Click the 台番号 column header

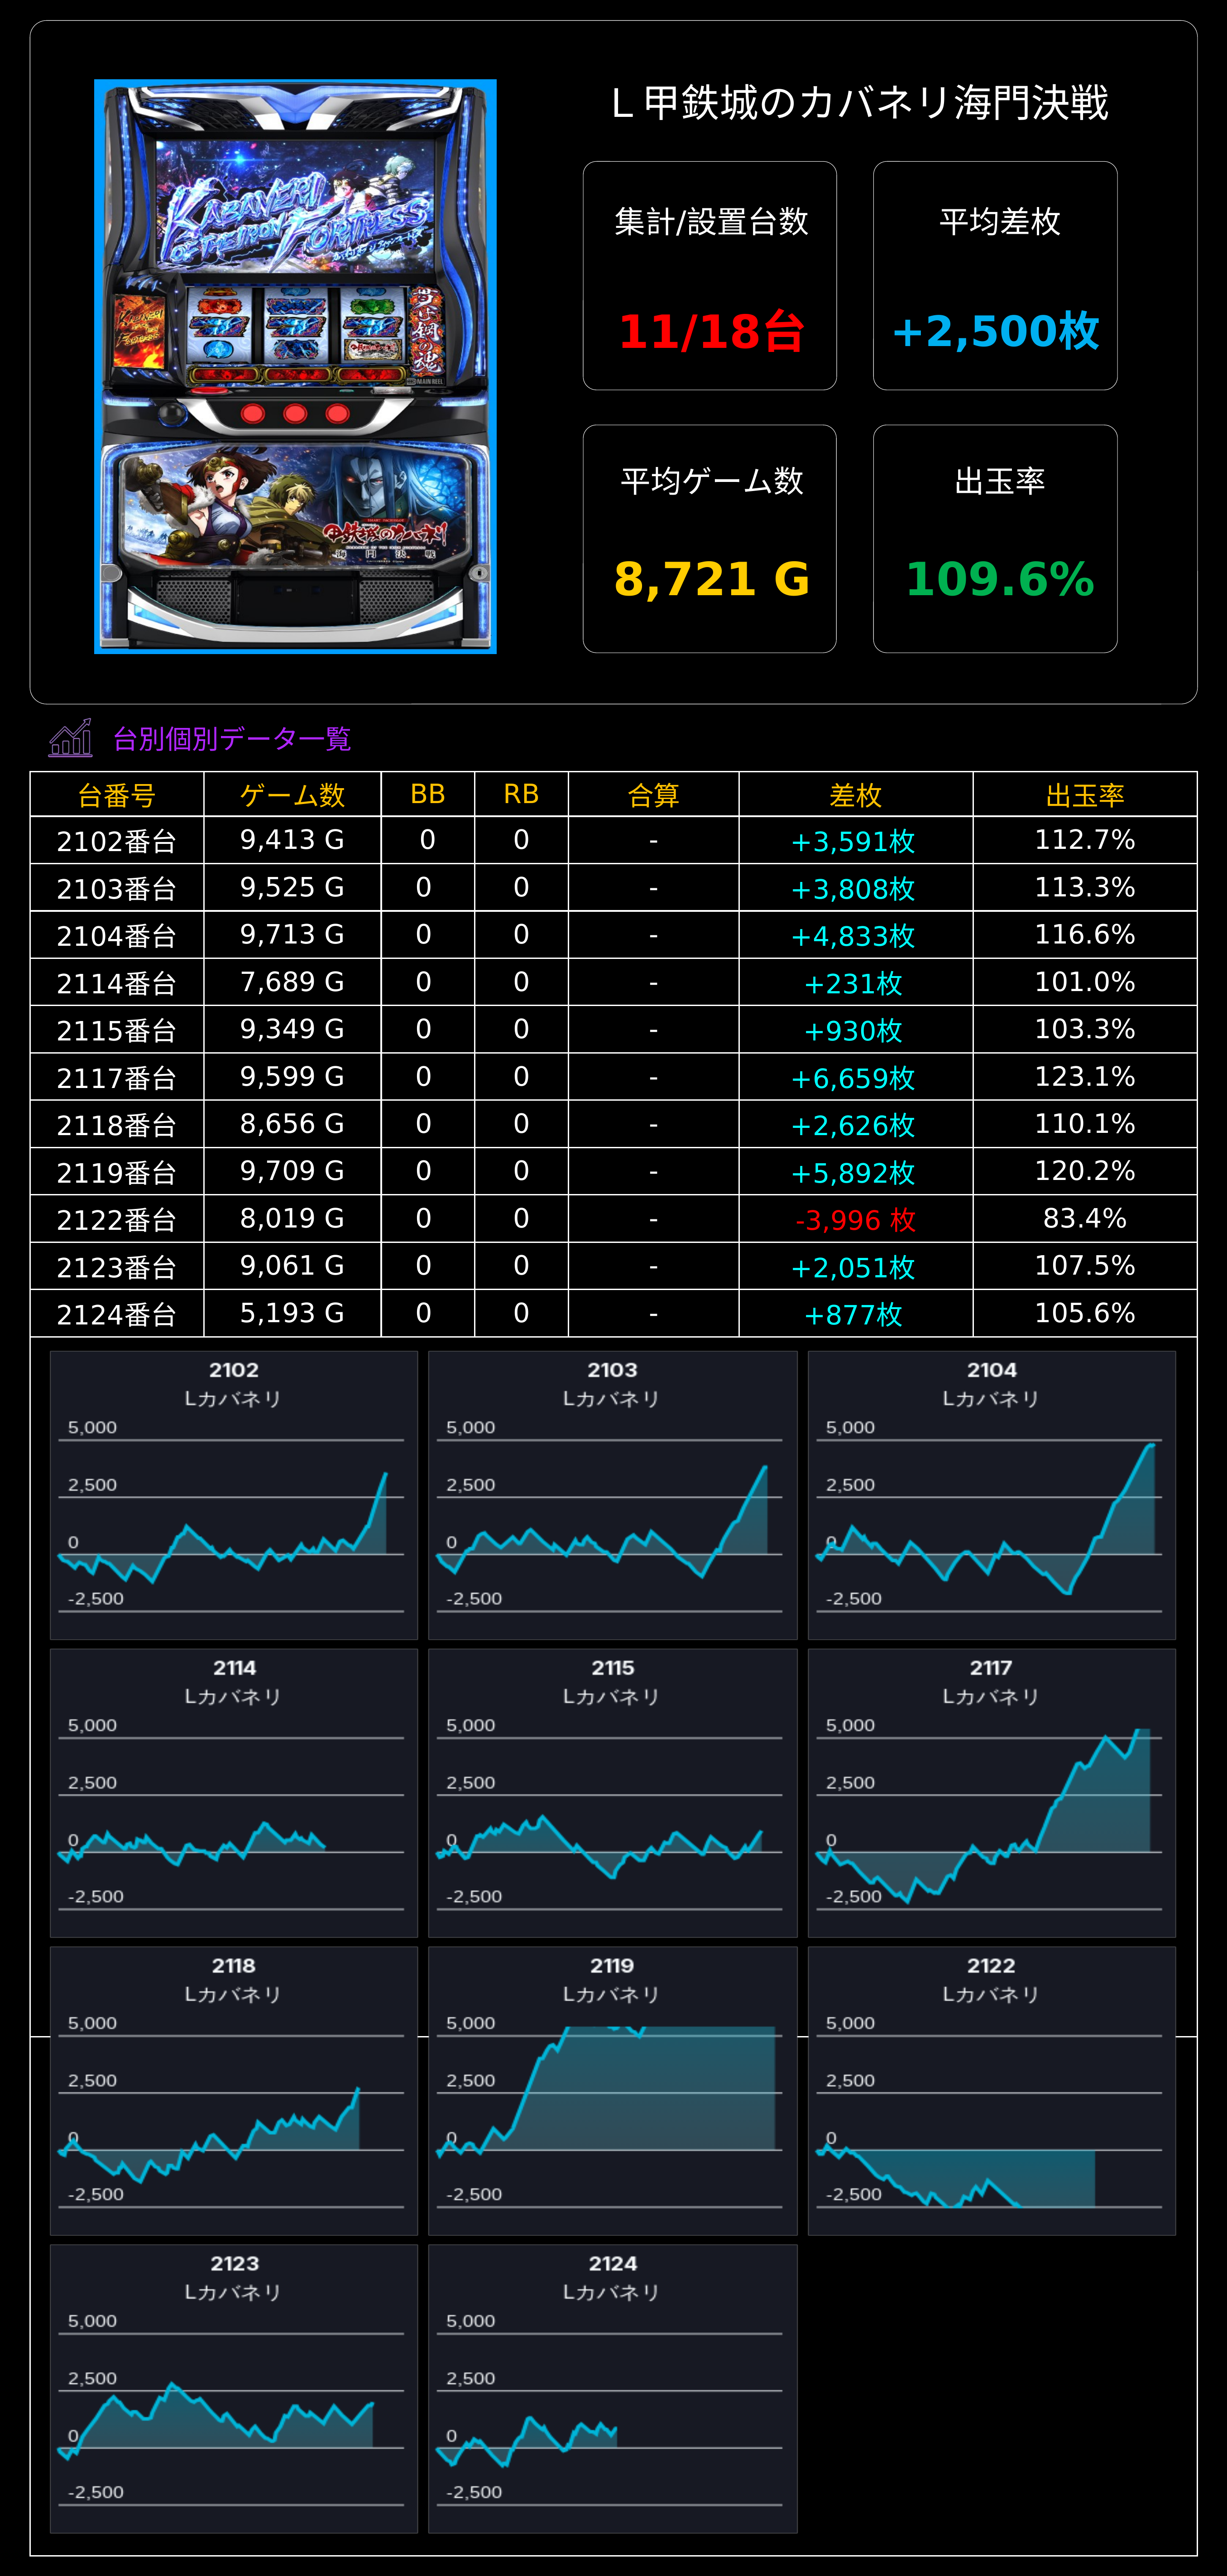coord(117,795)
